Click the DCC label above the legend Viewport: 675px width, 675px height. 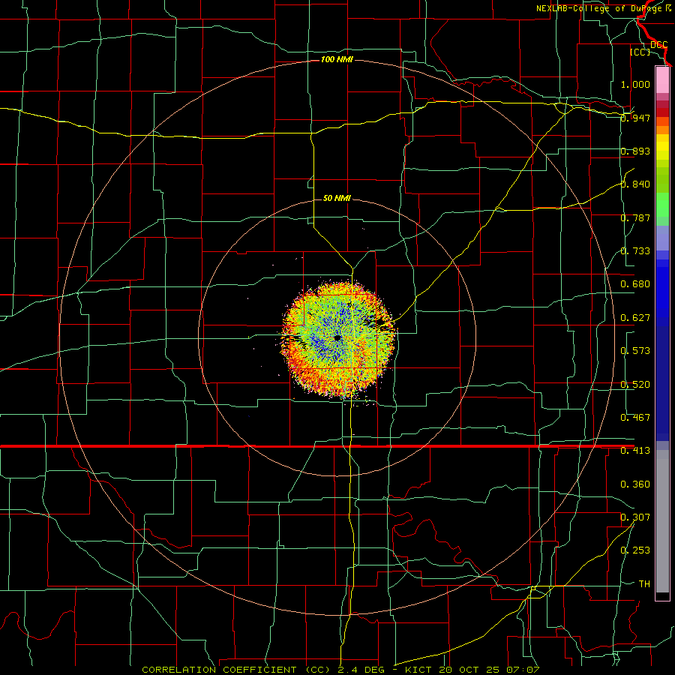point(659,44)
